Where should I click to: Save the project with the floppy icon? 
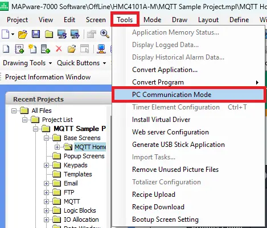click(x=36, y=34)
